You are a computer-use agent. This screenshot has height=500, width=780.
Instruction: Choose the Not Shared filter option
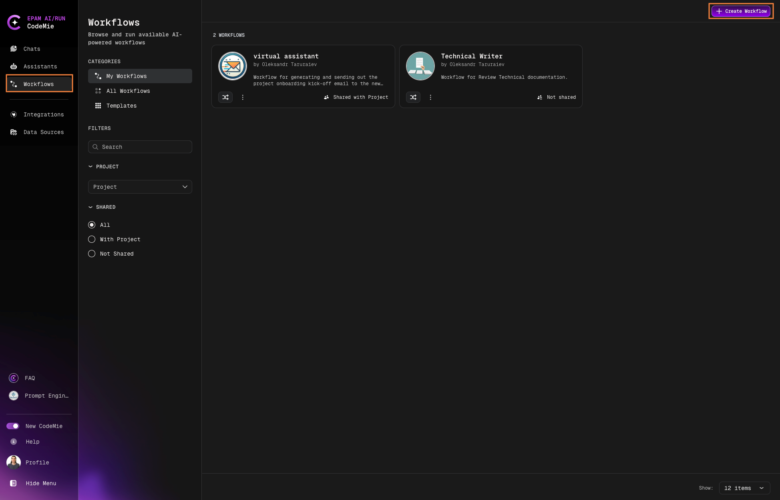click(x=91, y=254)
